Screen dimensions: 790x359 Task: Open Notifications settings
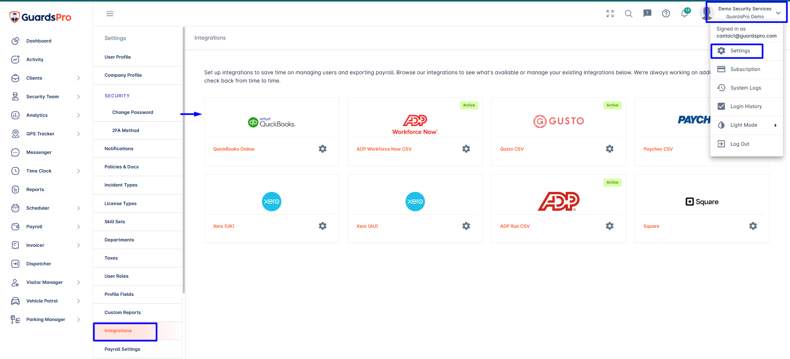[137, 149]
